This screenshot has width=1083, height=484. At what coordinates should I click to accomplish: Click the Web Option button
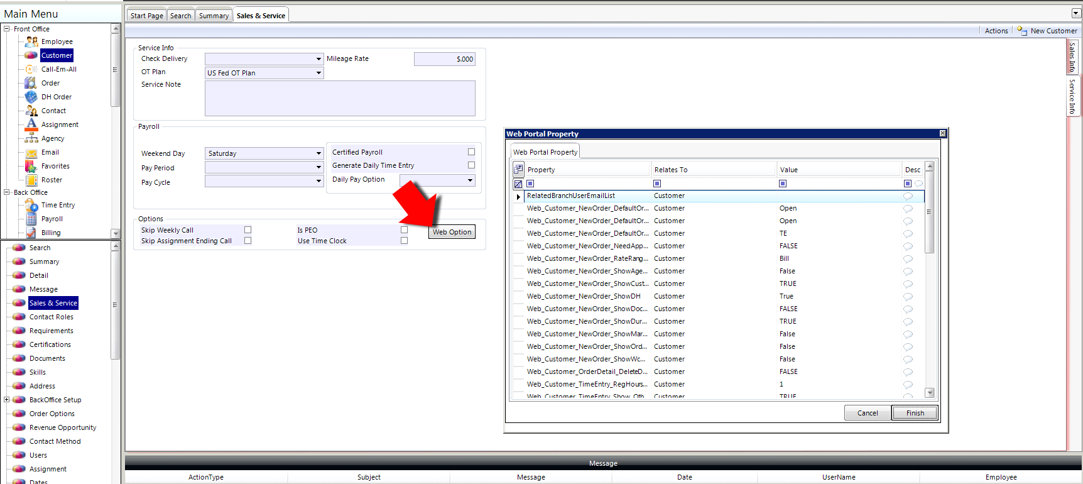coord(452,232)
